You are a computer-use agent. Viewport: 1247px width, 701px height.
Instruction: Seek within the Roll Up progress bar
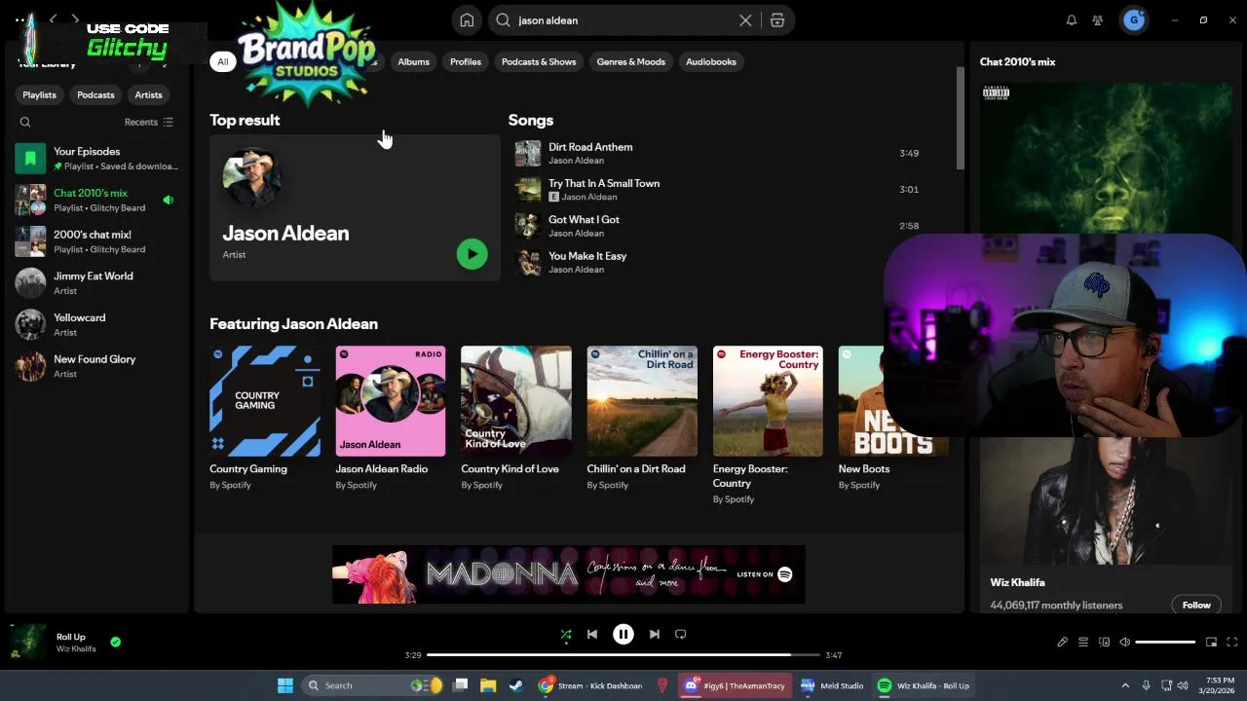623,655
